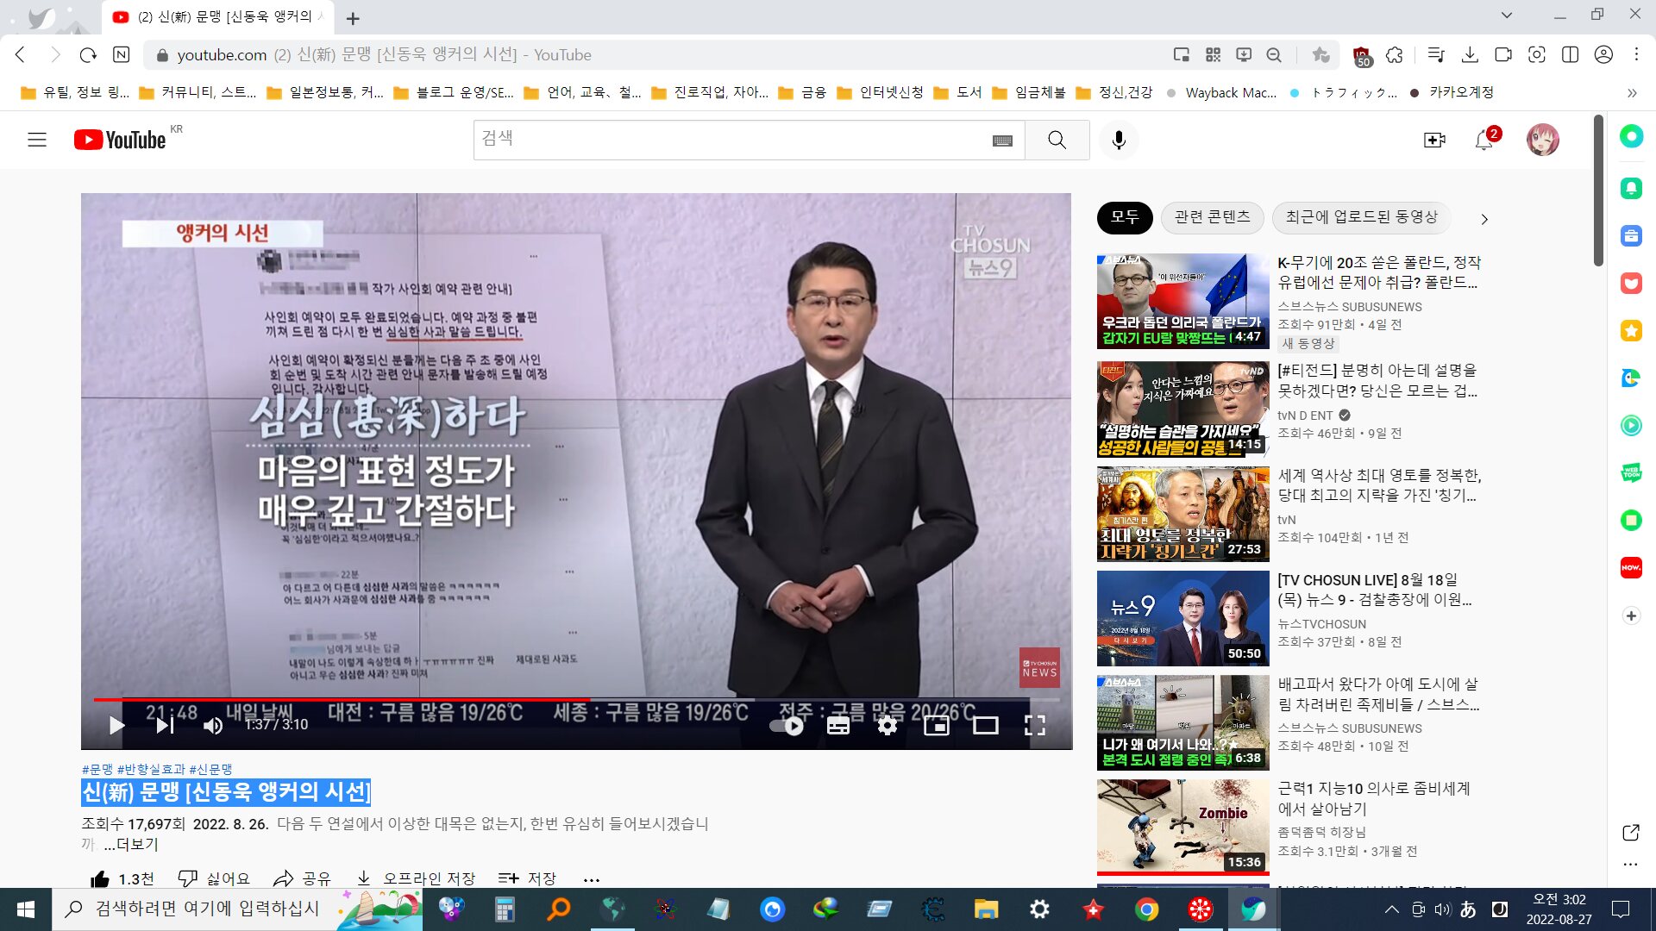Click the red video progress bar
The width and height of the screenshot is (1656, 931).
pos(345,699)
